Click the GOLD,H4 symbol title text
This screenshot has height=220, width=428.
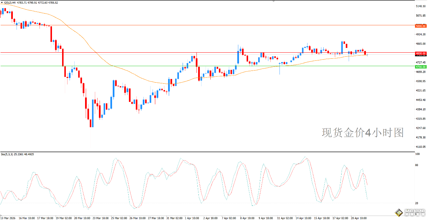coord(10,3)
